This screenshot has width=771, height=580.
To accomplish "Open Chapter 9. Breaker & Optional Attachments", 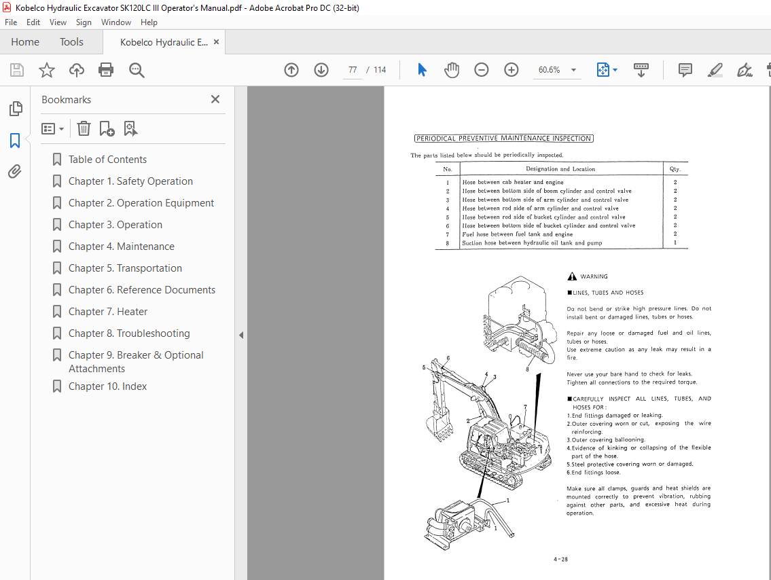I will [x=136, y=362].
